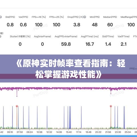
Task: Click the 3.8 value under Drop(FPS)
Action: pos(77,25)
